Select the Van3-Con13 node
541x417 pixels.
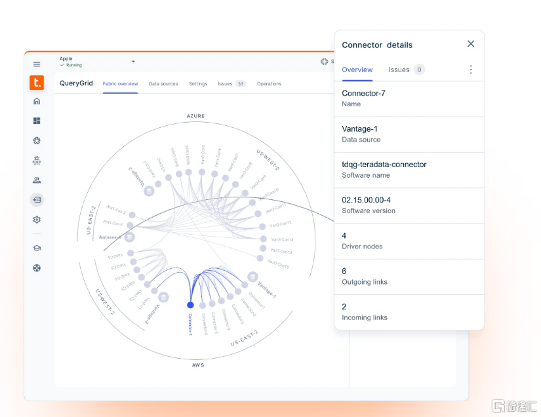(263, 239)
